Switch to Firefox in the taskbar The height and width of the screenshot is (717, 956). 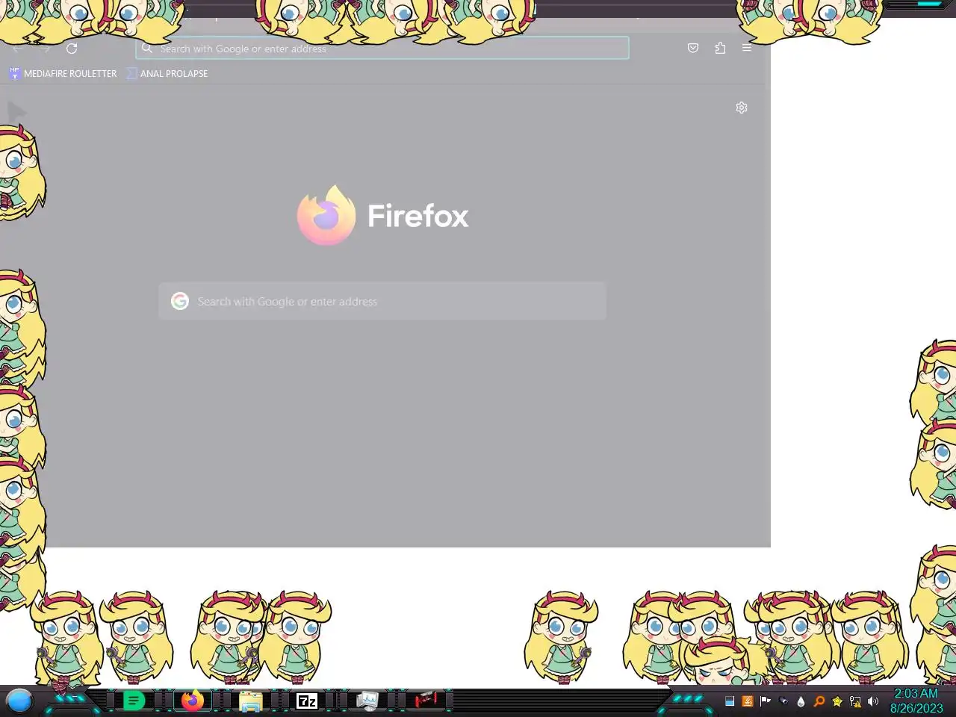point(193,701)
